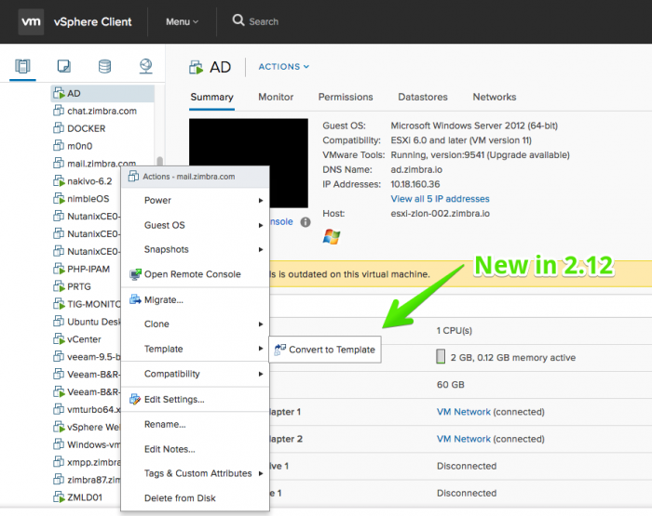Click the inventory tree scrollbar
The width and height of the screenshot is (652, 516).
pos(159,162)
